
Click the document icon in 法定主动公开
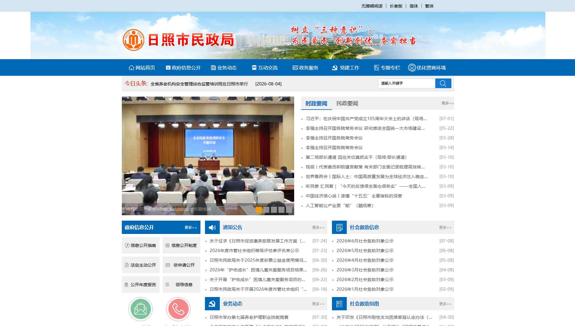tap(127, 265)
